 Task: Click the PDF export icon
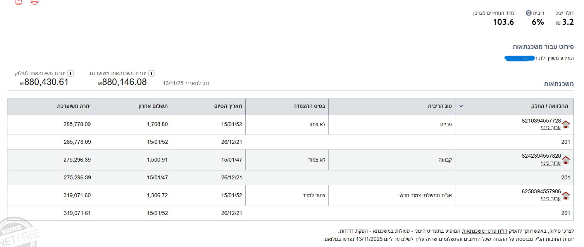18,2
